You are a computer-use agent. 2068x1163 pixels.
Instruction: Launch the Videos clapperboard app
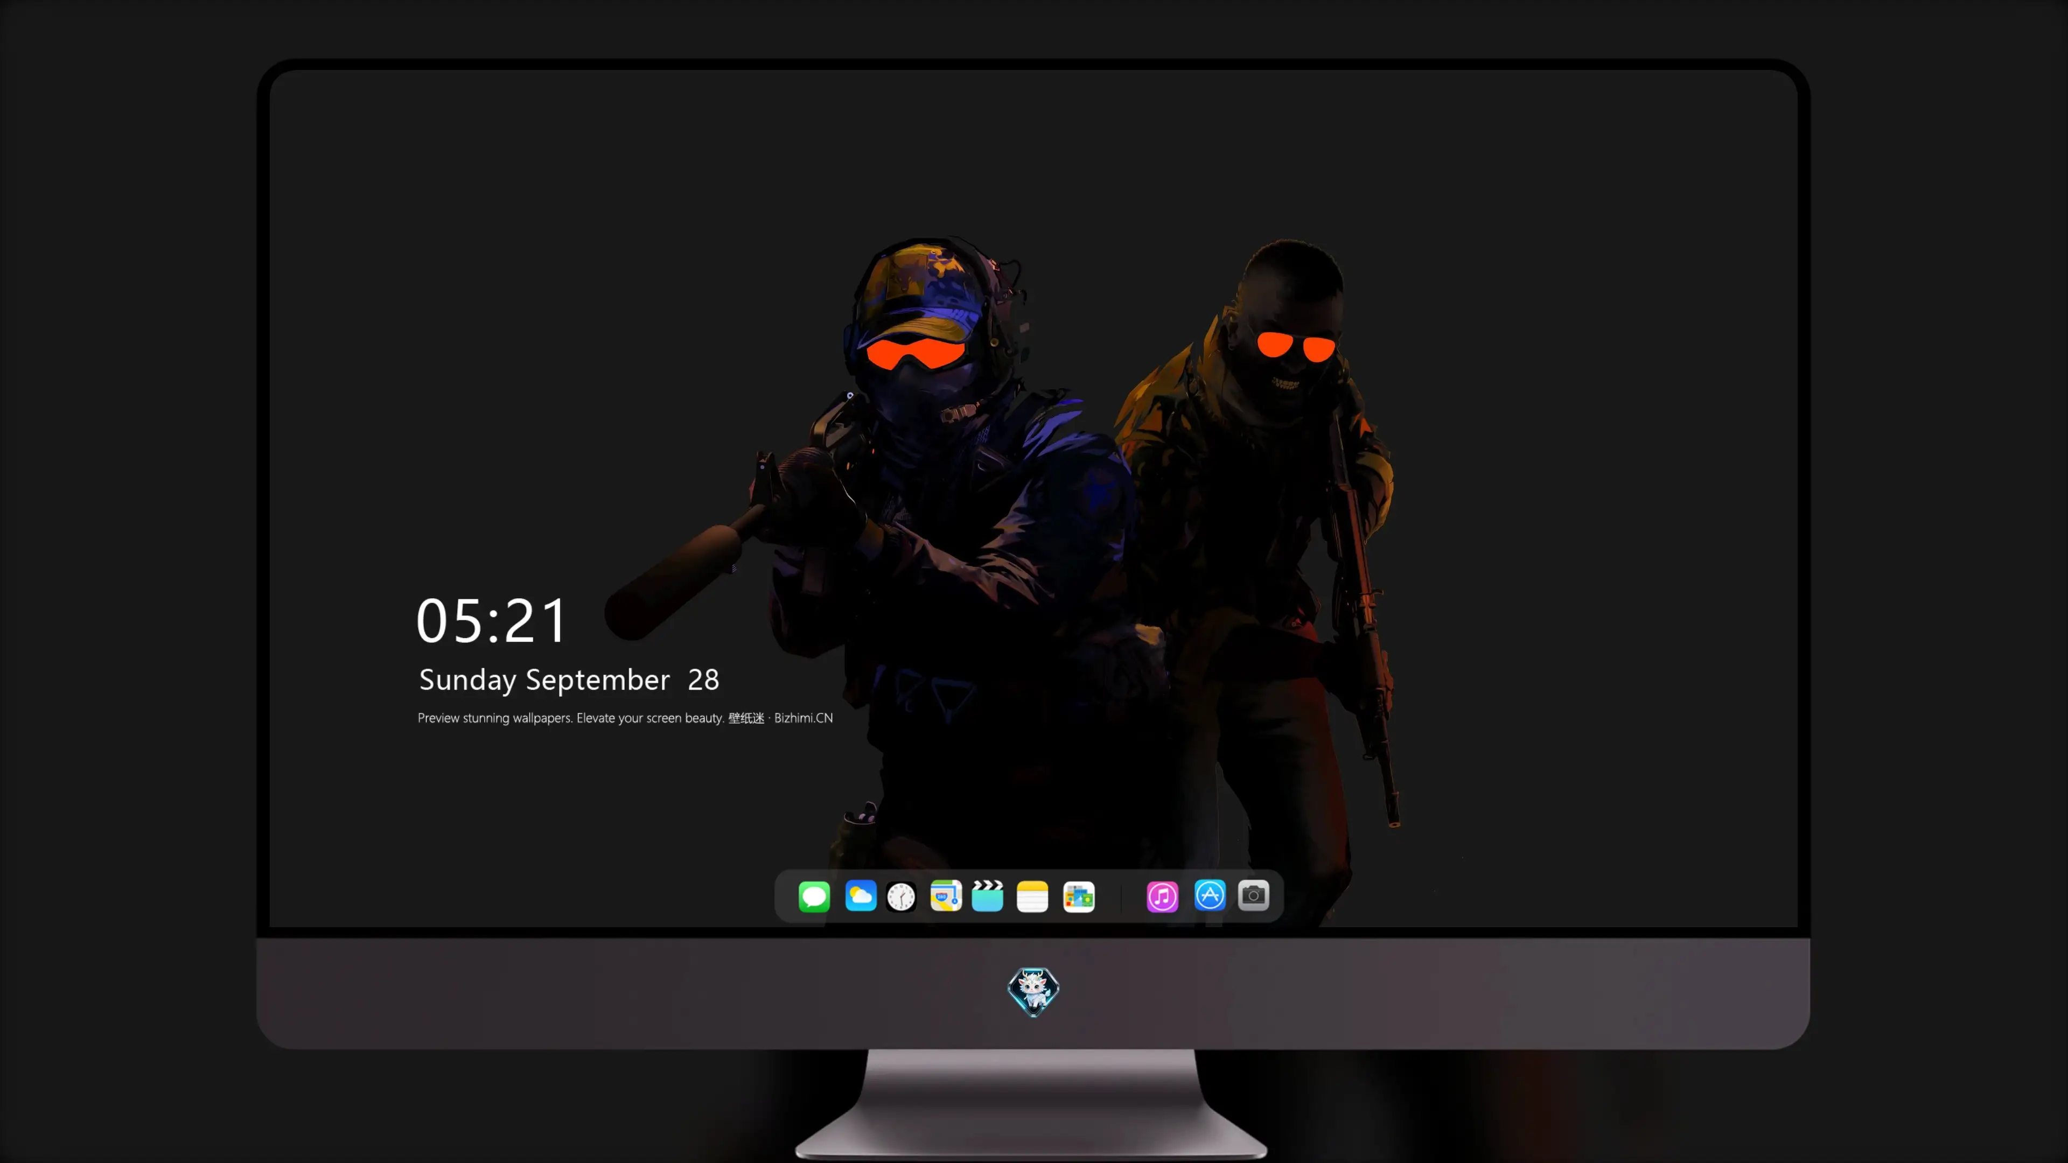point(988,896)
